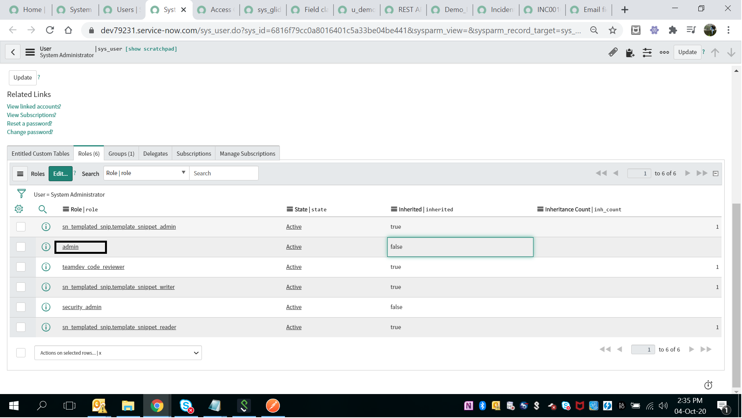Screen dimensions: 742x418
Task: Open the list personalize gear icon
Action: (x=19, y=209)
